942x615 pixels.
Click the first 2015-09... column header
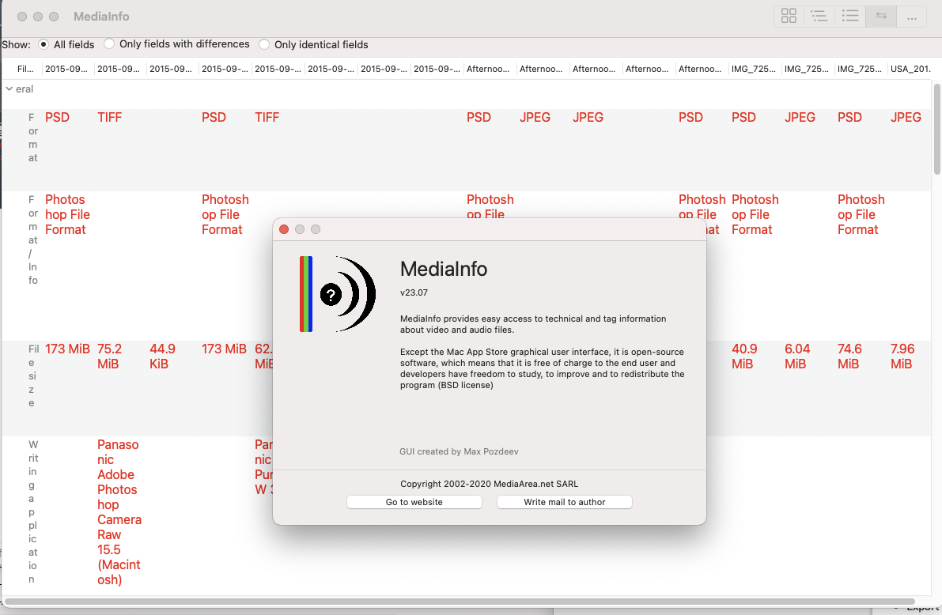click(x=66, y=69)
